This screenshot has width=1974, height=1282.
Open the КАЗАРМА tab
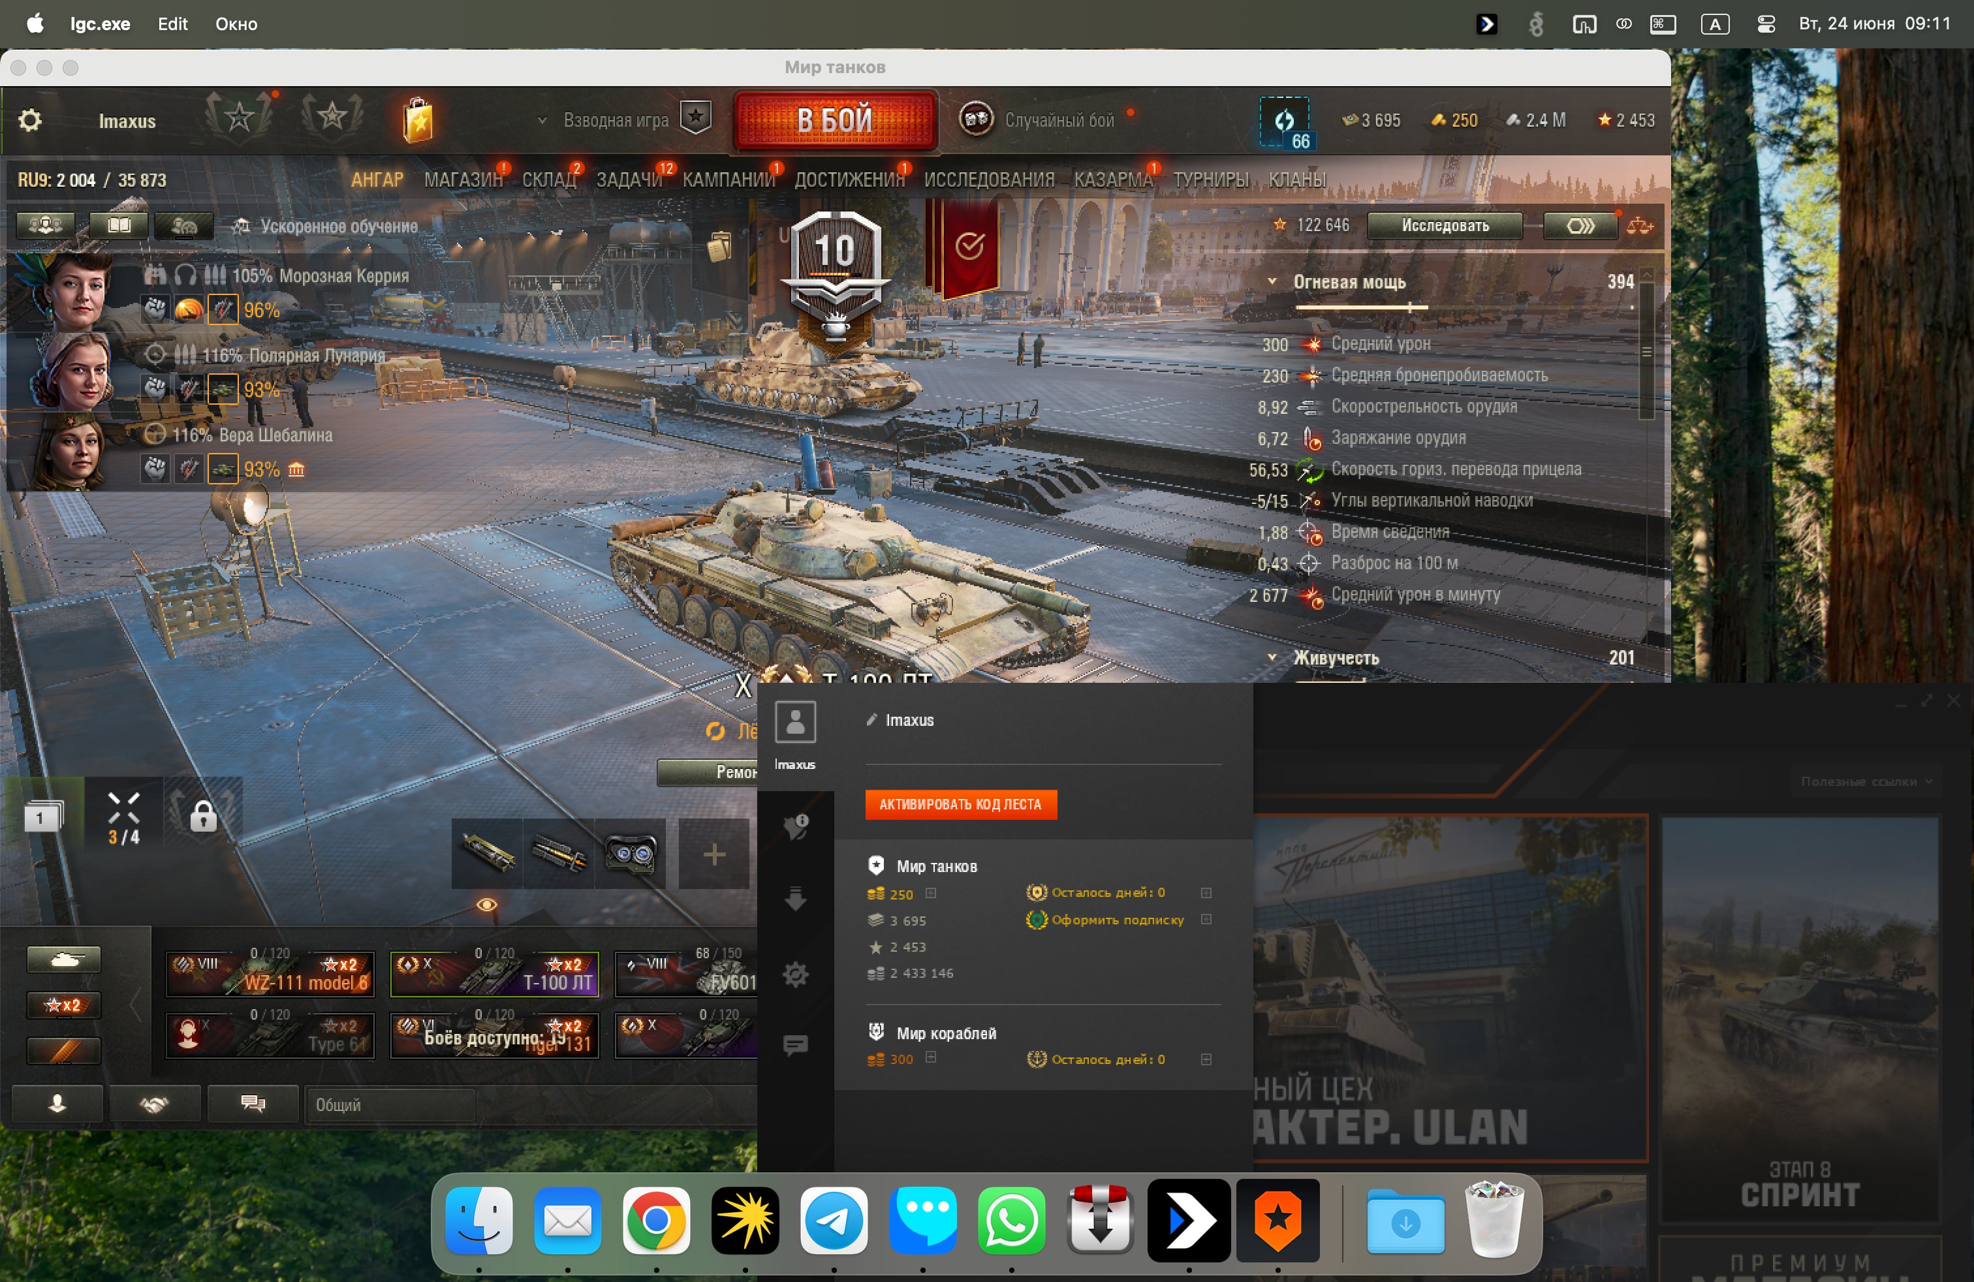coord(1113,180)
